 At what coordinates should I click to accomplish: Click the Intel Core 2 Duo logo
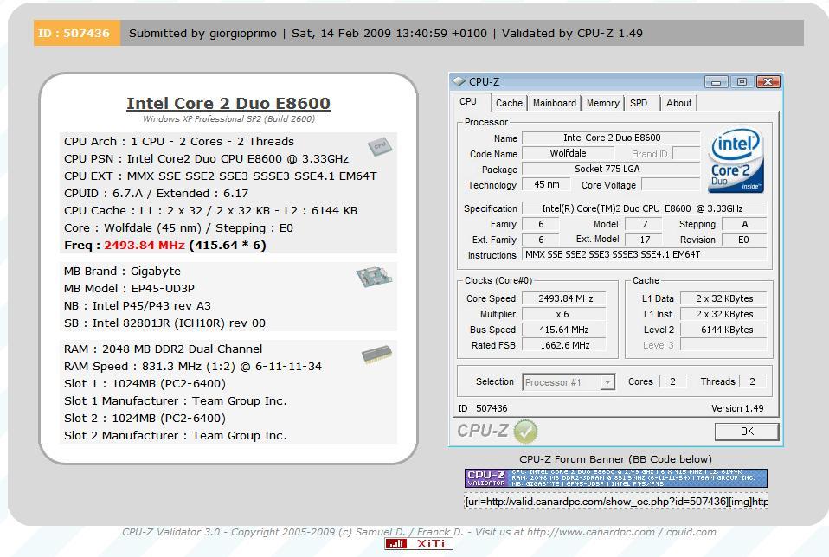click(x=736, y=160)
